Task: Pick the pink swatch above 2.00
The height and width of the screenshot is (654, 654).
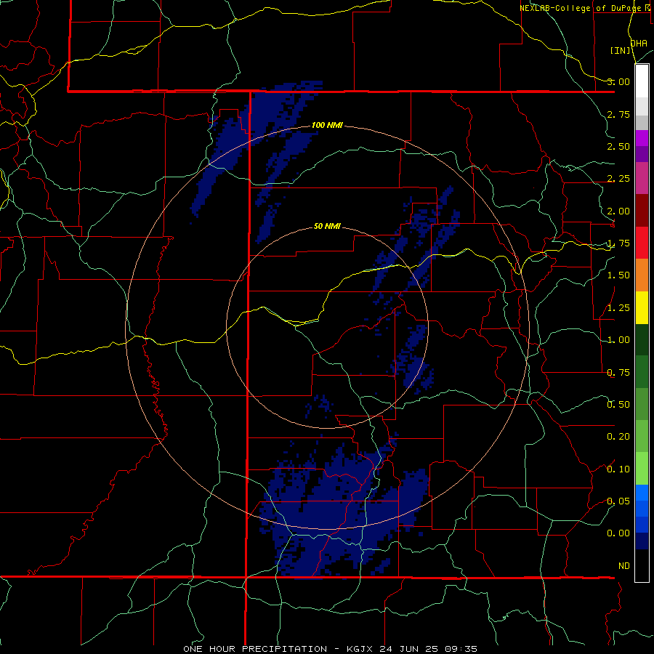Action: point(642,179)
